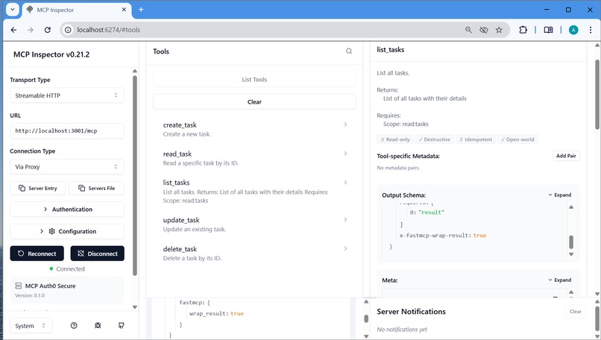Toggle the Open-world annotation badge

517,139
